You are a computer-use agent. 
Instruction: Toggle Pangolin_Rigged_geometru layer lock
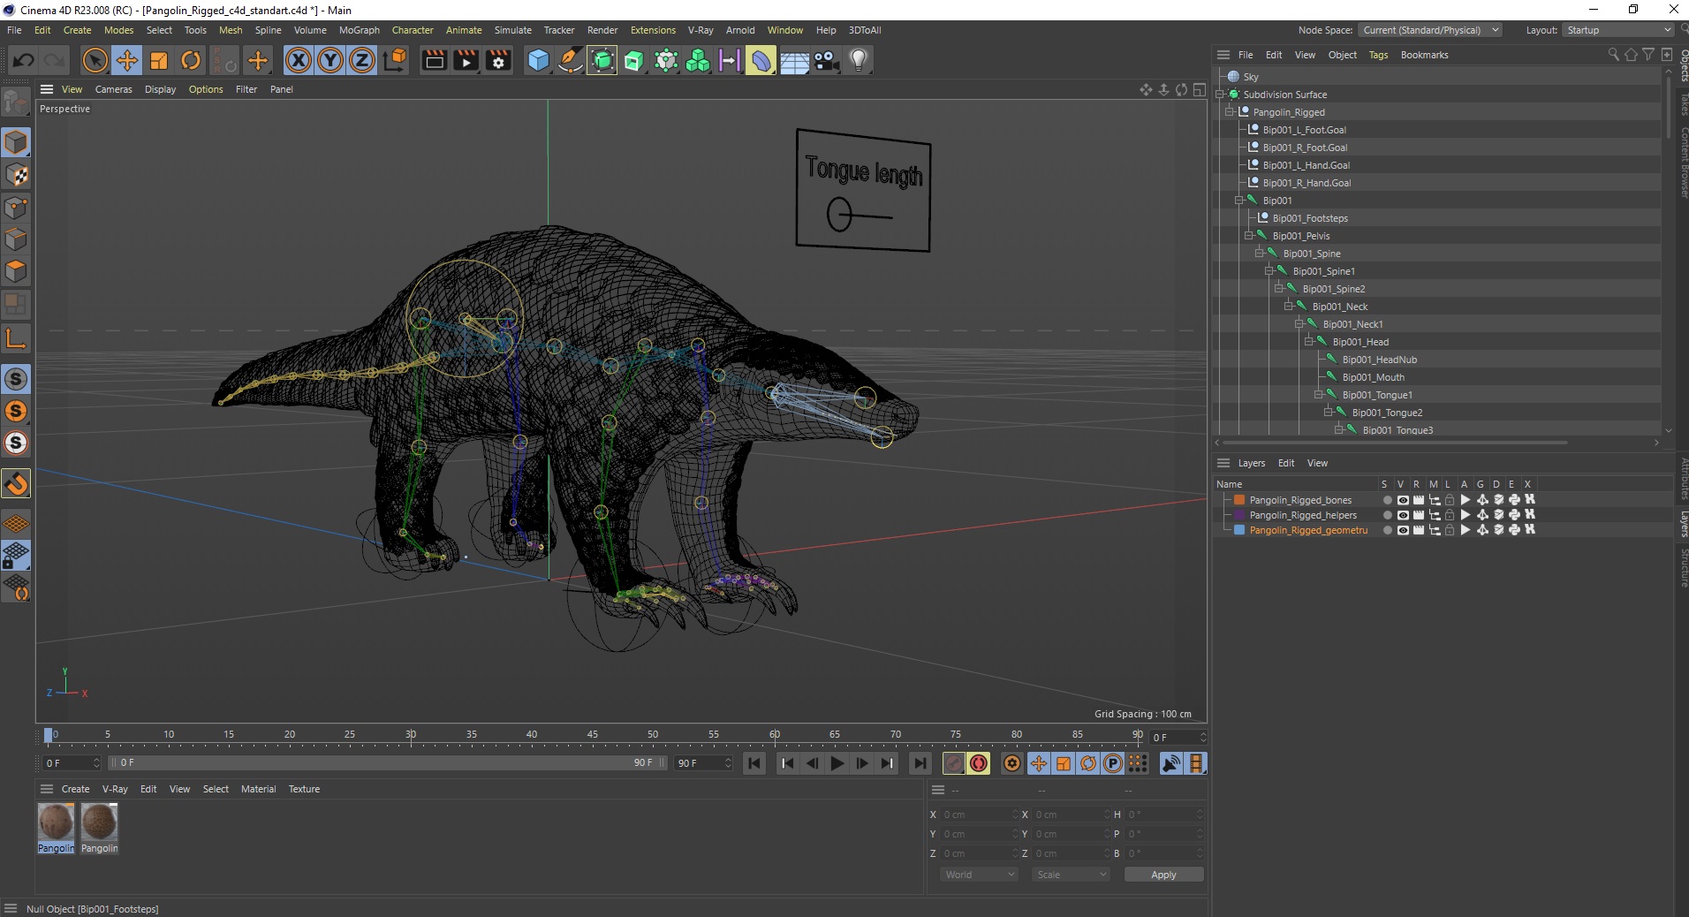[x=1450, y=530]
